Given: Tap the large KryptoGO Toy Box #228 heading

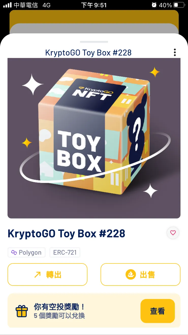Looking at the screenshot, I should (x=66, y=233).
